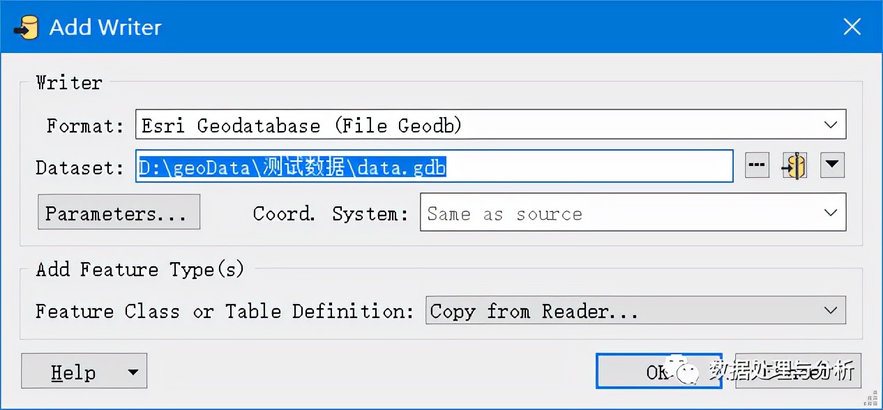883x410 pixels.
Task: Click the ellipsis browse button beside Dataset
Action: (x=757, y=166)
